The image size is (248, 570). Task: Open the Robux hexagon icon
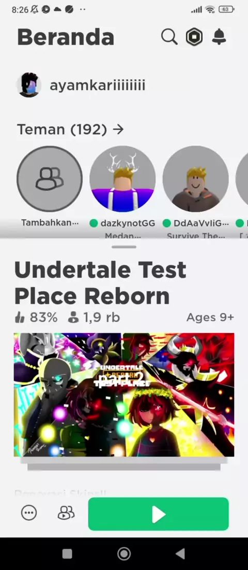point(194,37)
